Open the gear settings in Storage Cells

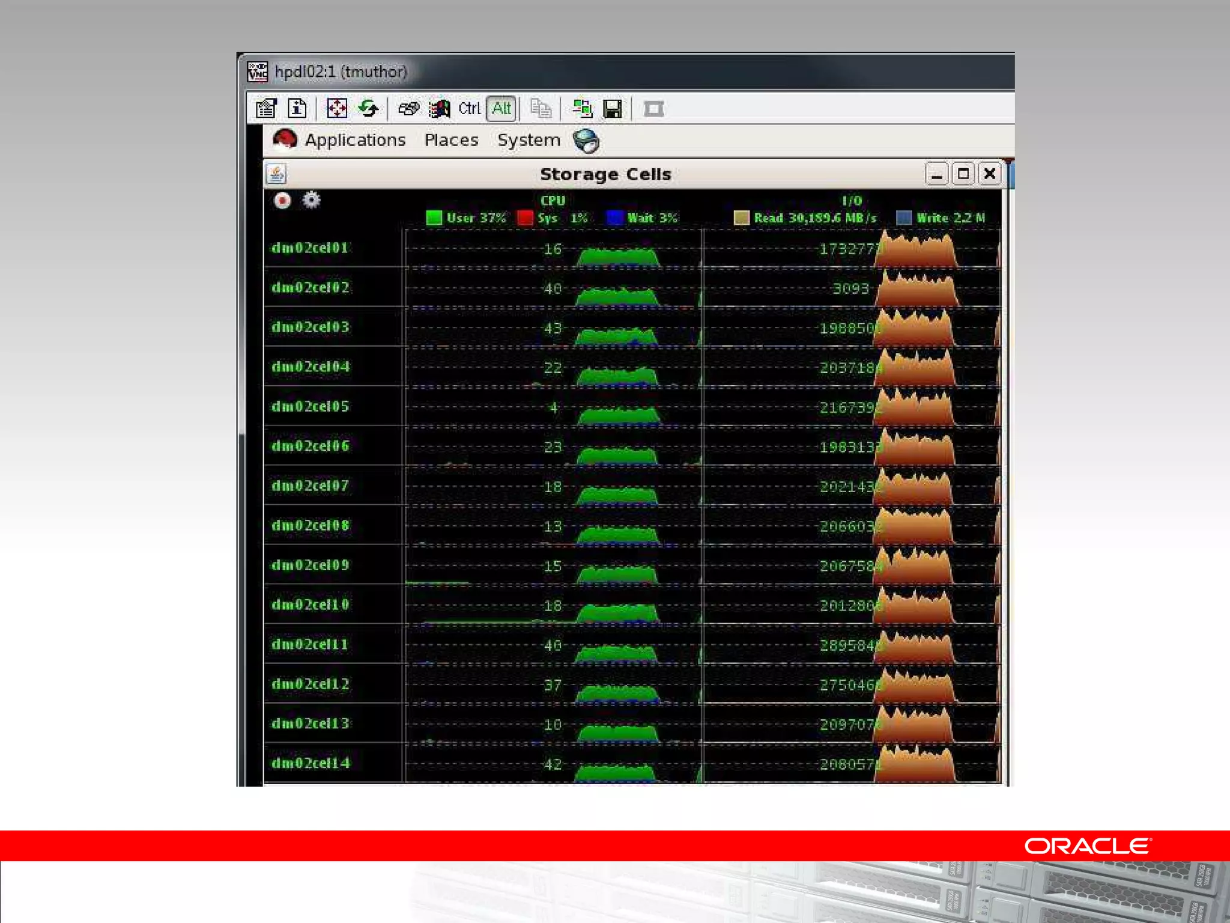click(311, 200)
